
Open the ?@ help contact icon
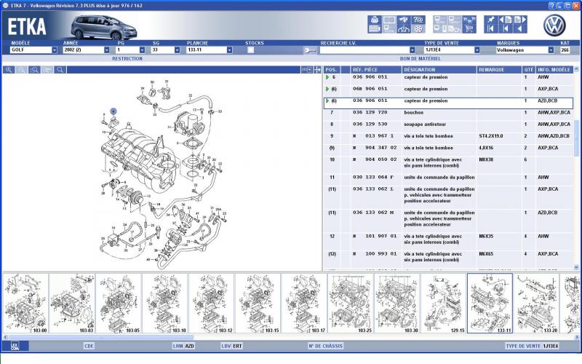(x=418, y=20)
